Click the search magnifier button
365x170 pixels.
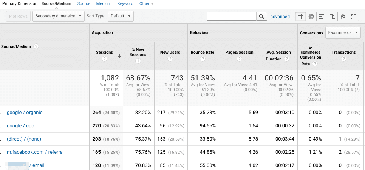tap(261, 16)
